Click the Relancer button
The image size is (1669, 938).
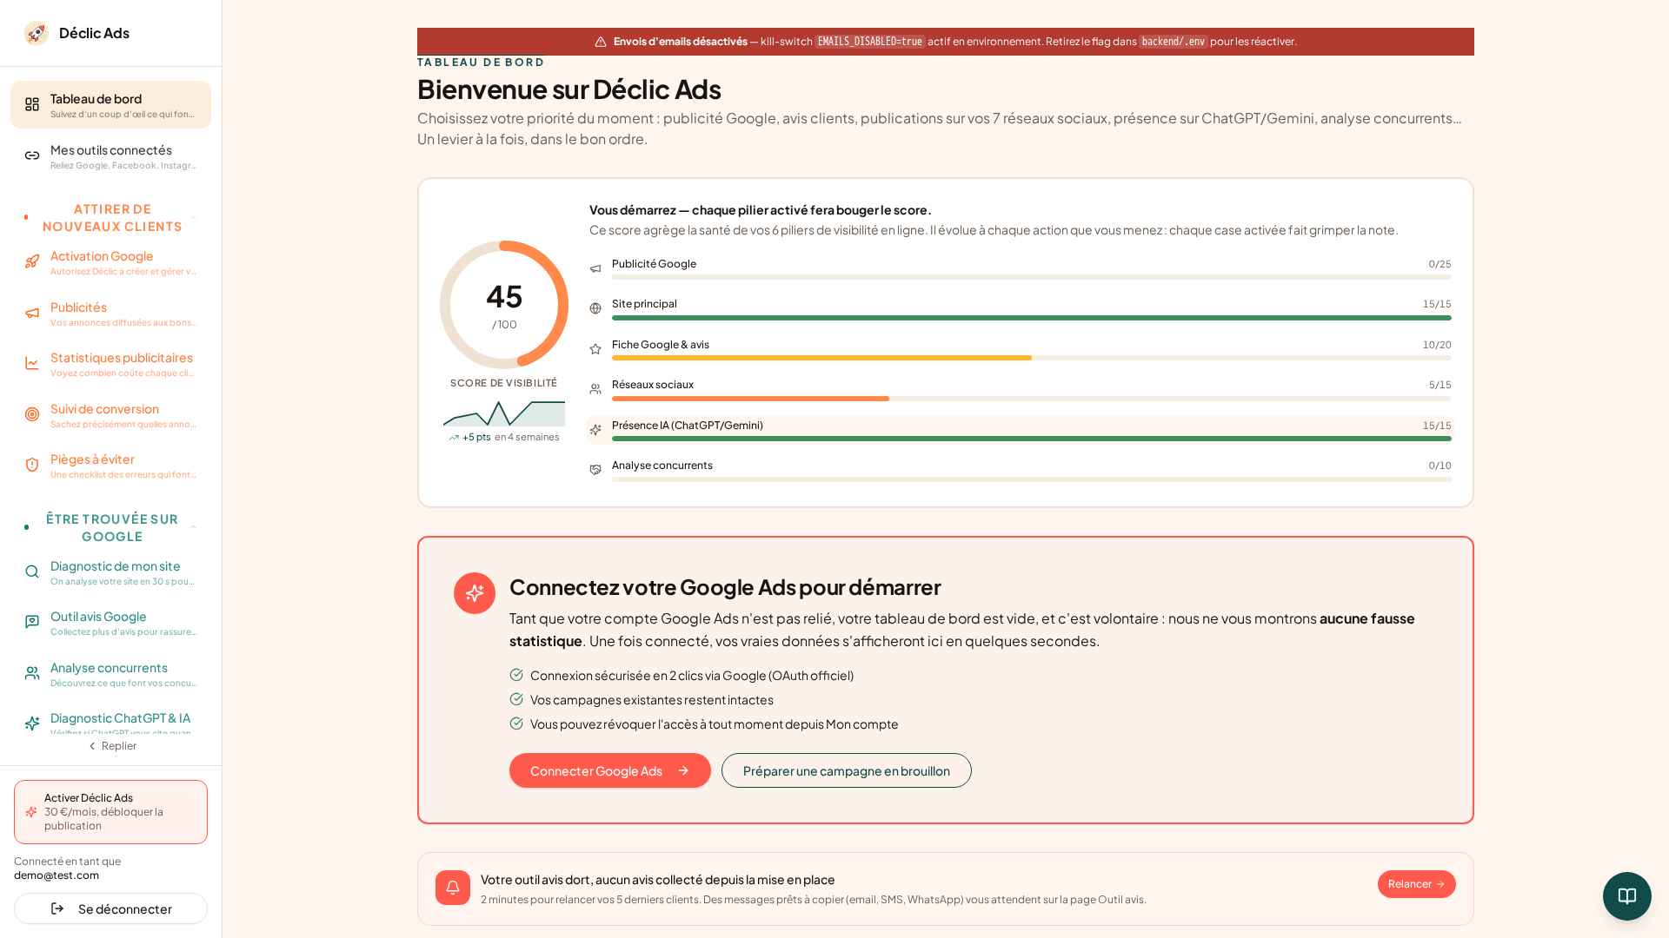(1417, 884)
